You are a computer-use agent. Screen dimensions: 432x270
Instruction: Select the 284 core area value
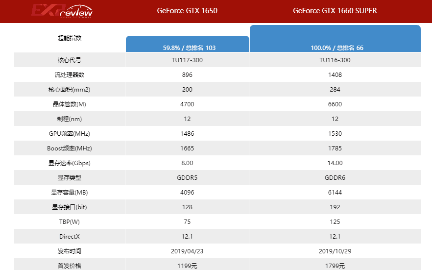(x=335, y=90)
